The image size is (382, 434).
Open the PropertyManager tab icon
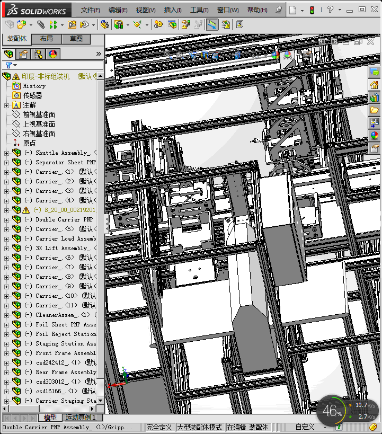pos(23,54)
